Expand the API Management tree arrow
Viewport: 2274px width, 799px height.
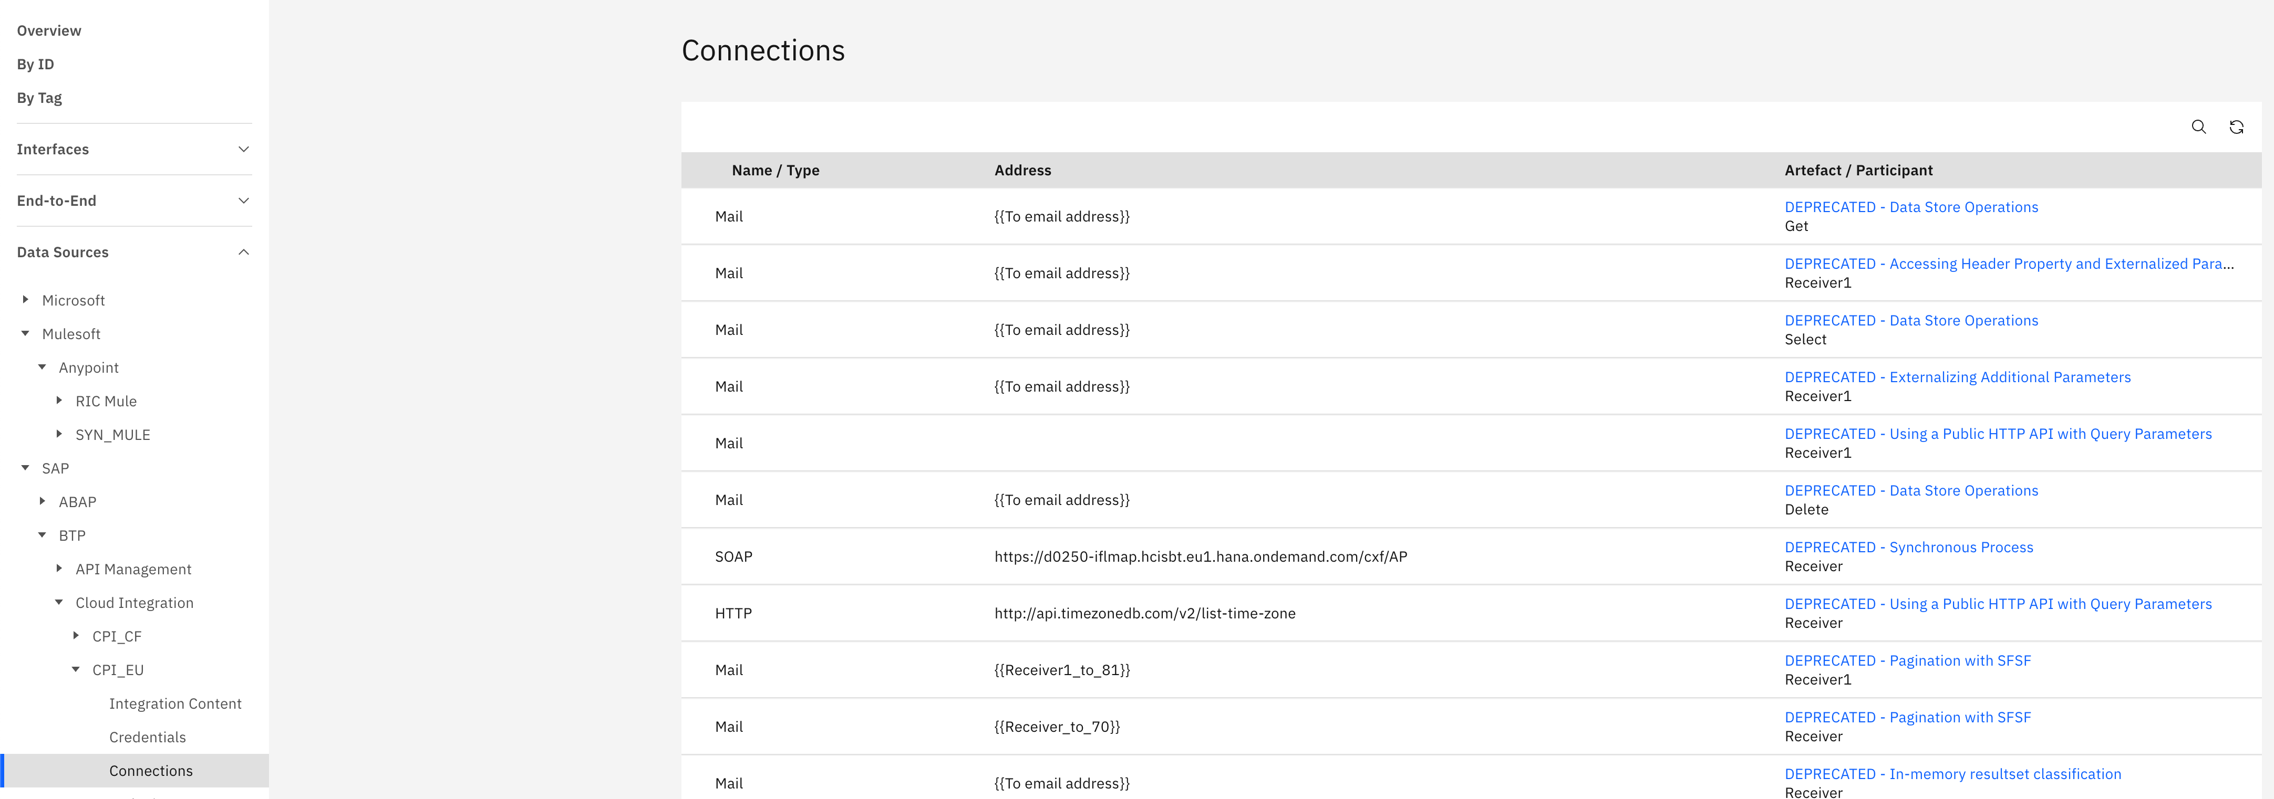(x=59, y=569)
